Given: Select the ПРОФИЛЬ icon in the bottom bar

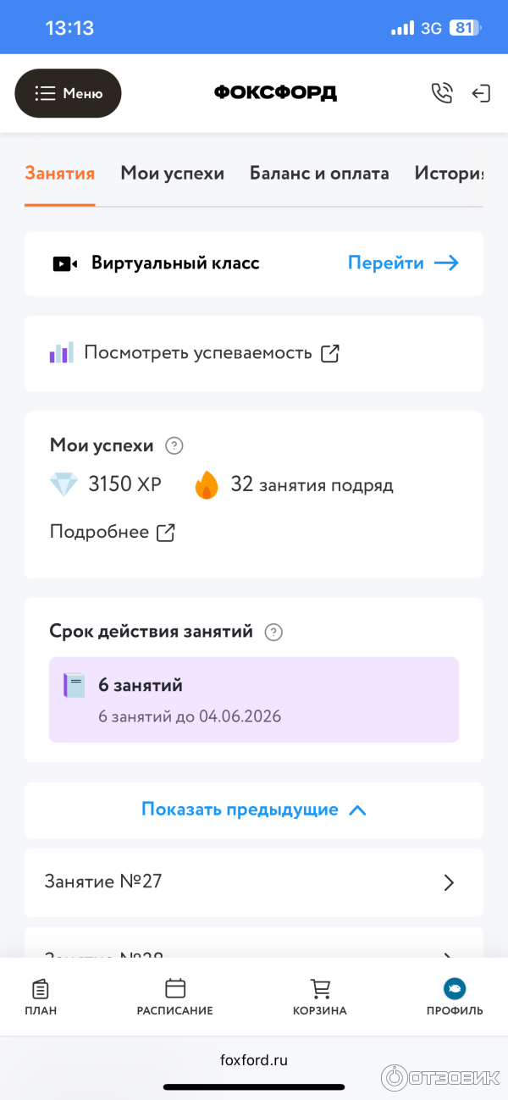Looking at the screenshot, I should click(455, 987).
